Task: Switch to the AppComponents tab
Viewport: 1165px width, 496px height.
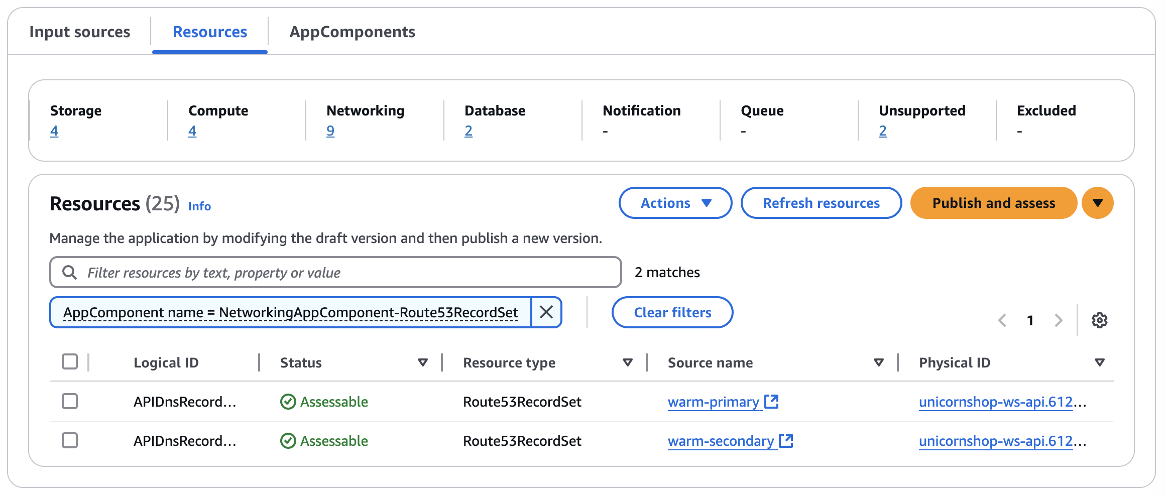Action: click(x=352, y=32)
